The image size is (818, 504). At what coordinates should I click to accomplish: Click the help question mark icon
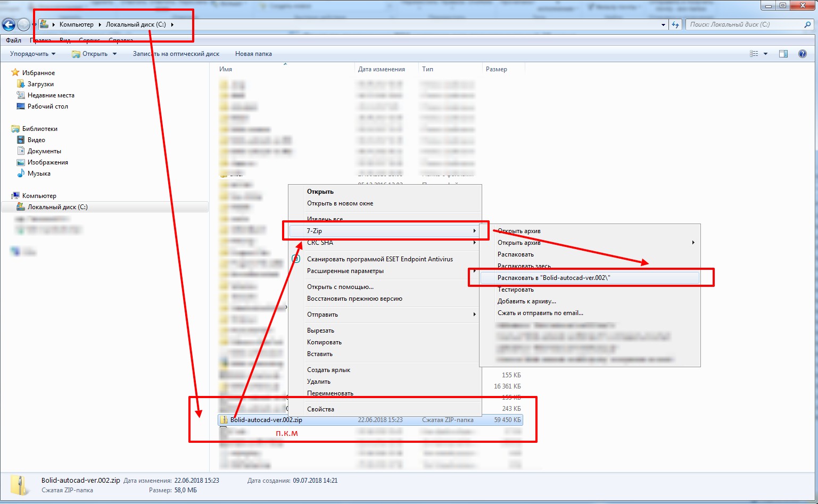(x=802, y=54)
